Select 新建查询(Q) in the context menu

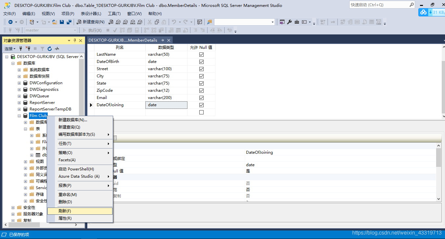tap(80, 127)
